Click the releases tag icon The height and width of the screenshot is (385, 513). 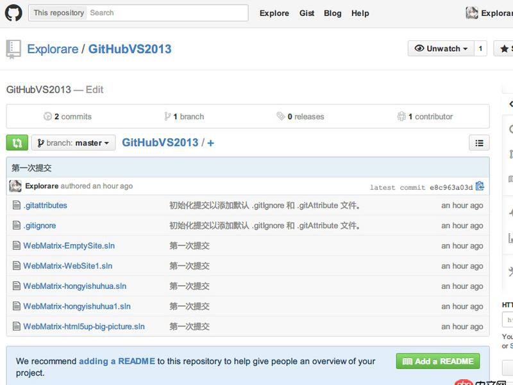[281, 116]
